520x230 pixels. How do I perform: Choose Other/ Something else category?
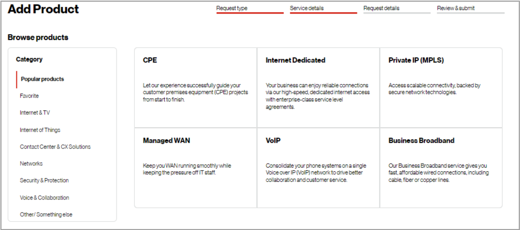46,214
